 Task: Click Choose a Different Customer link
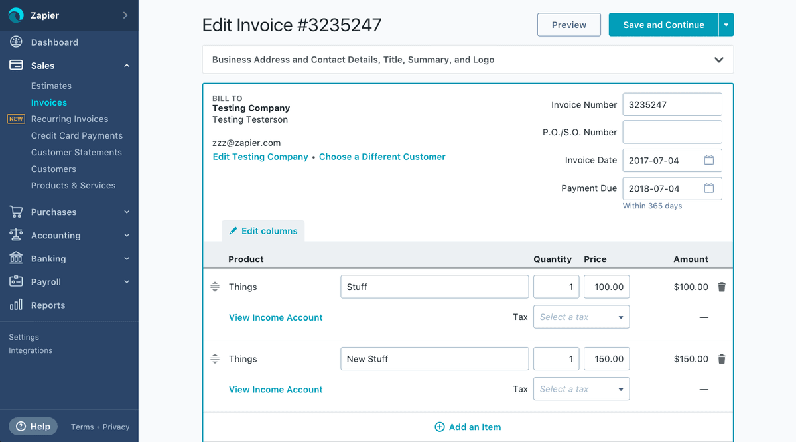coord(382,157)
